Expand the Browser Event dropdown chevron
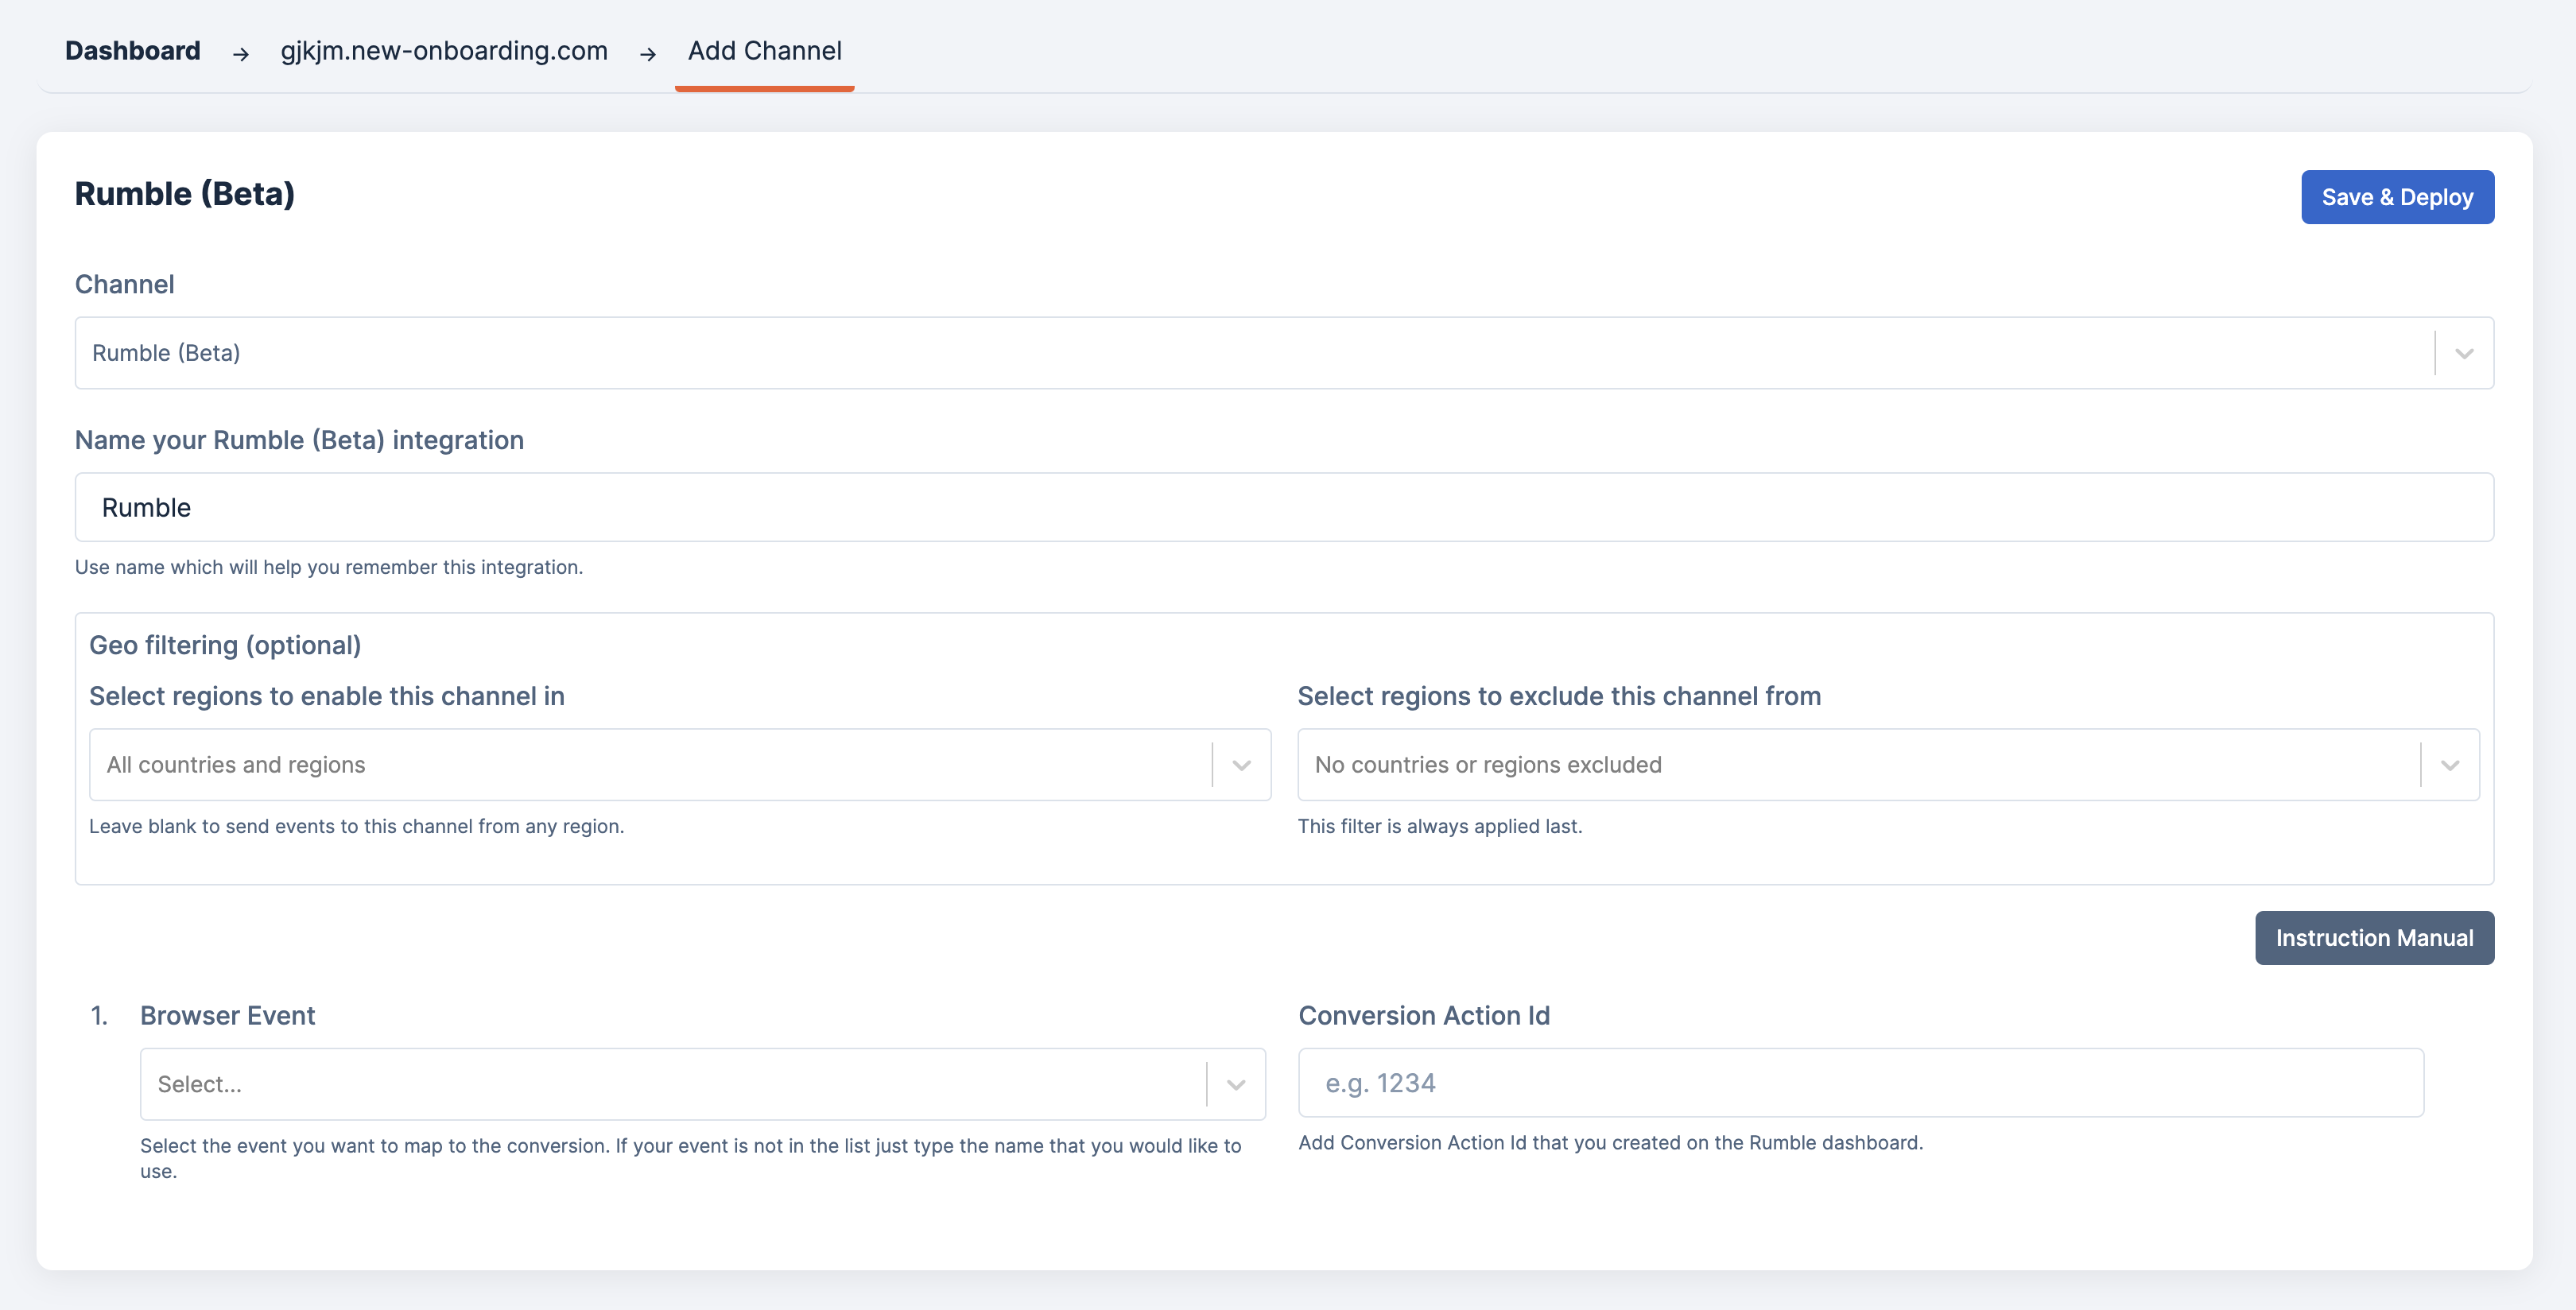2576x1310 pixels. tap(1235, 1084)
